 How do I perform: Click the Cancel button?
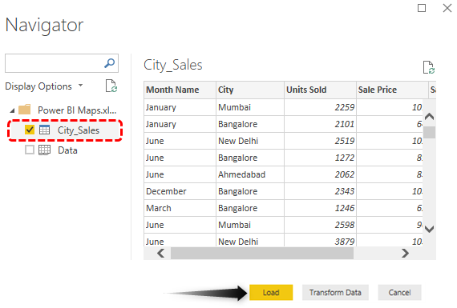click(399, 292)
